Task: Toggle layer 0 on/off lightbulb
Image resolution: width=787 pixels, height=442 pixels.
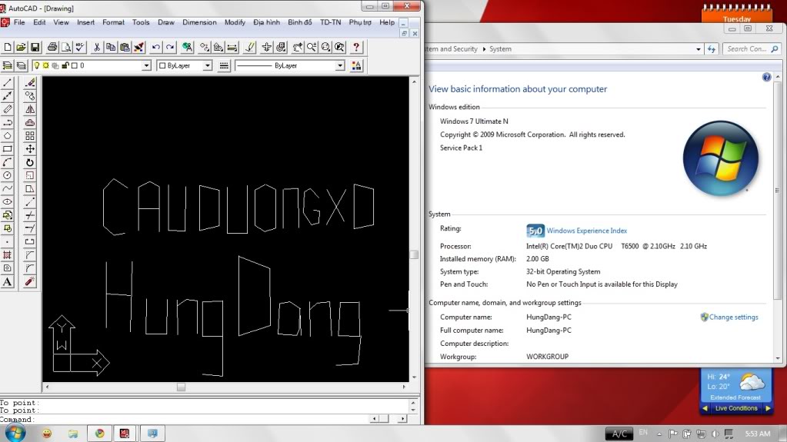Action: 37,65
